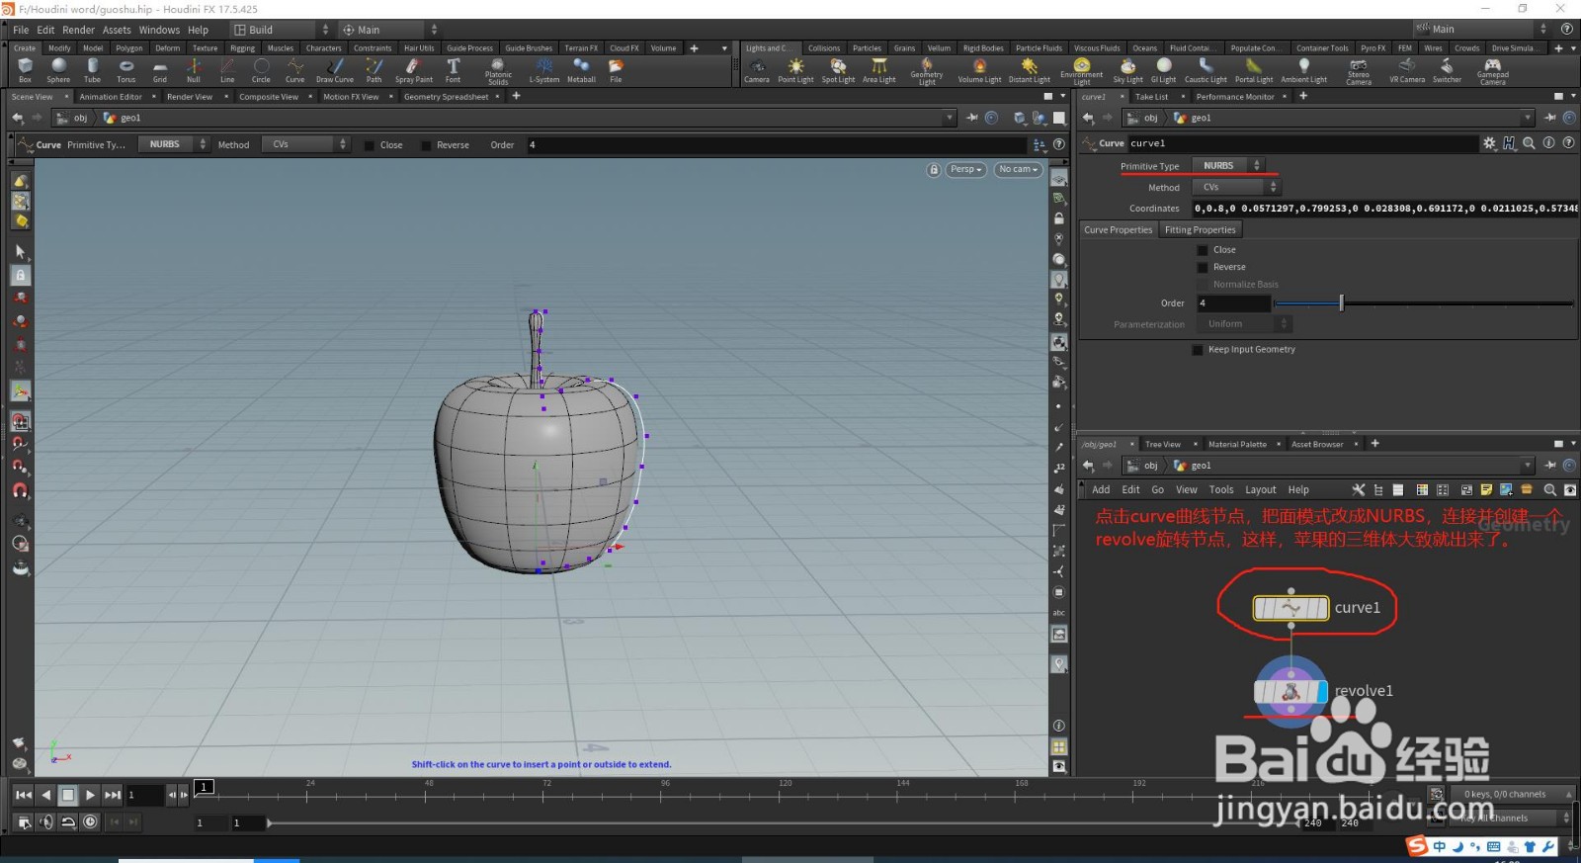
Task: Switch to the Geometry Spreadsheet tab
Action: [446, 97]
